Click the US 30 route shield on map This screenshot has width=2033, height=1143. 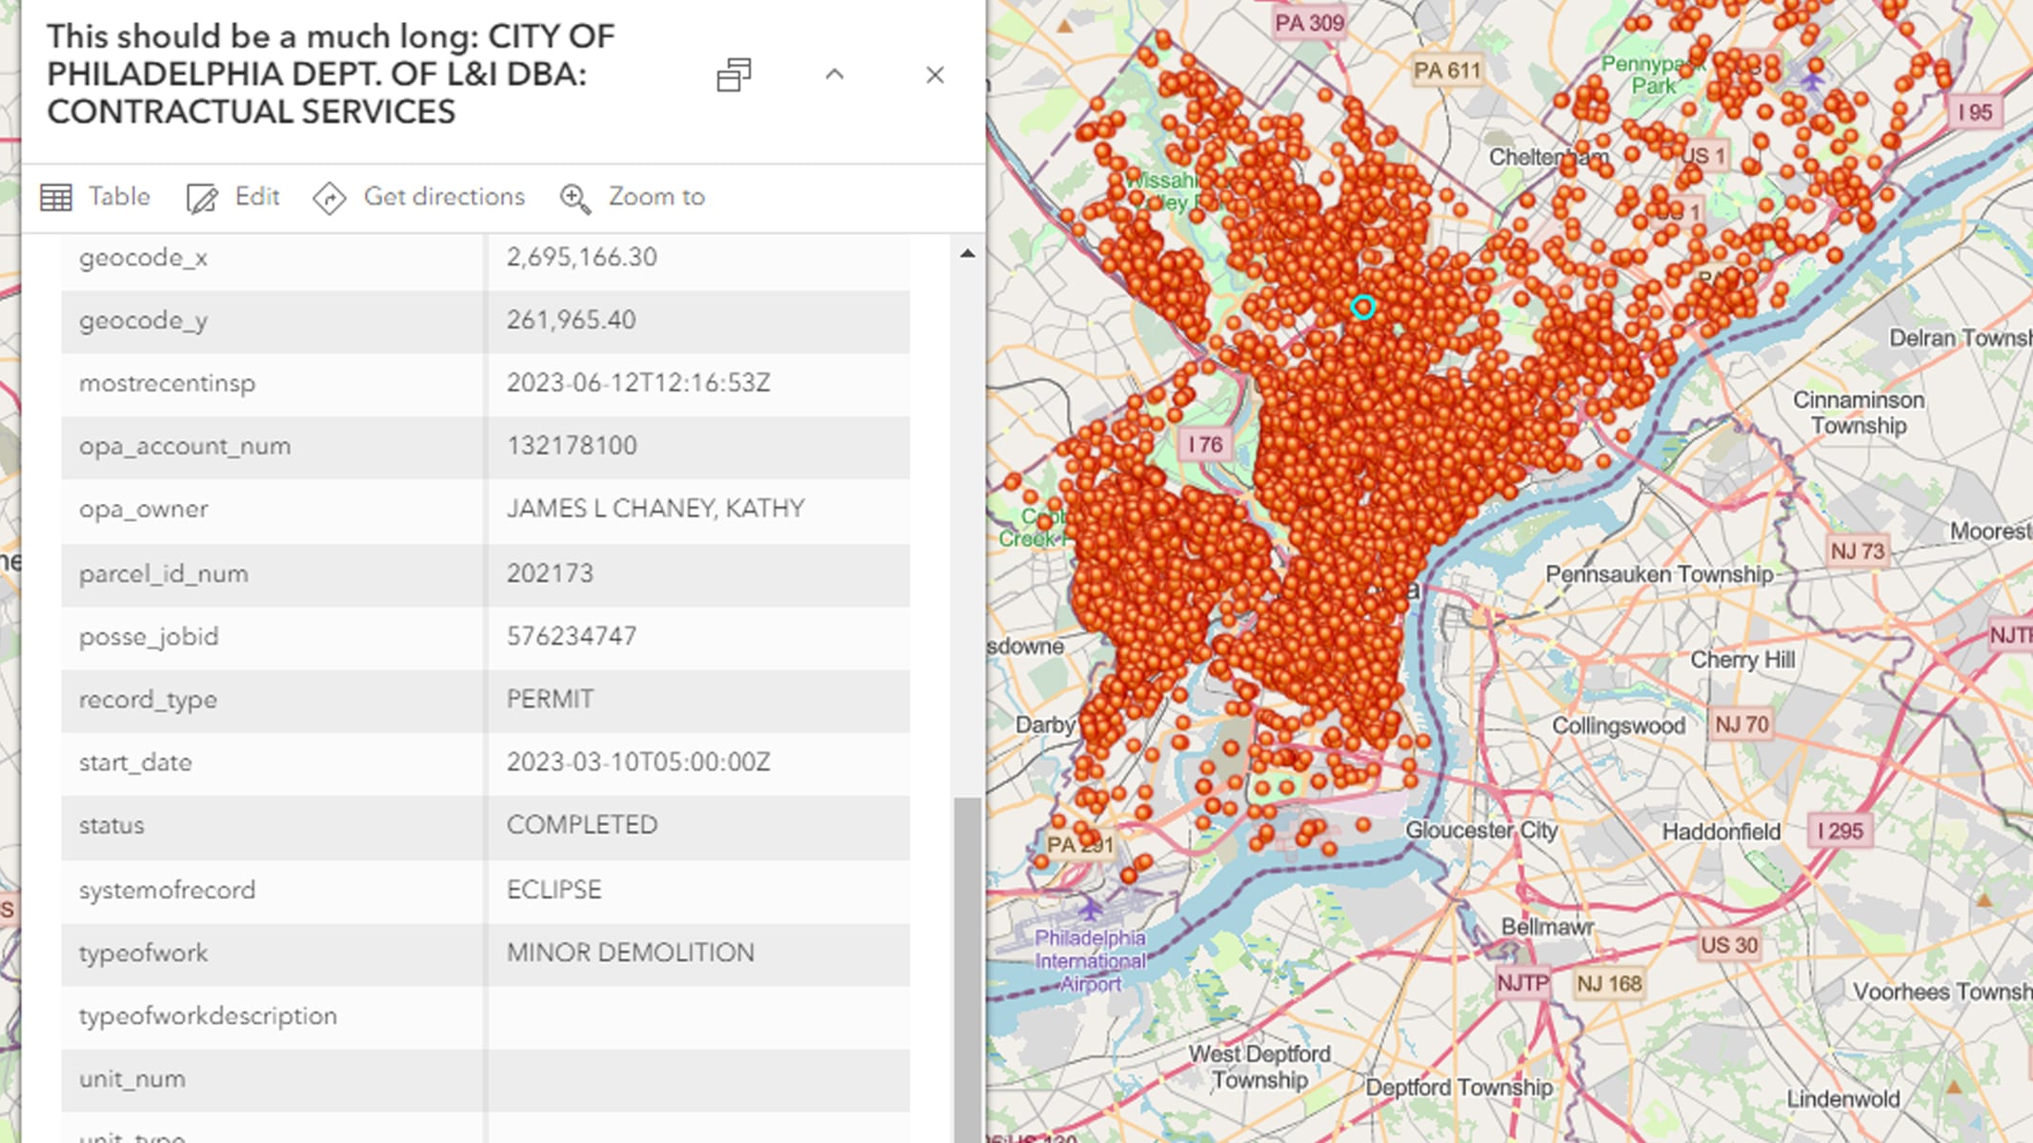(1729, 945)
